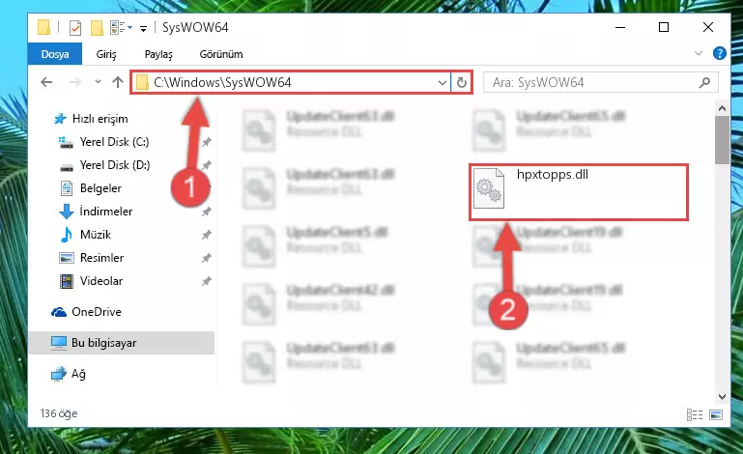This screenshot has width=743, height=454.
Task: Switch to details list view
Action: tap(695, 415)
